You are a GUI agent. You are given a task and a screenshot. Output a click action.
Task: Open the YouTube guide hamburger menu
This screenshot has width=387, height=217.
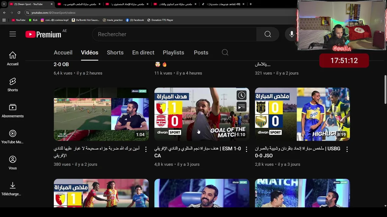point(12,34)
